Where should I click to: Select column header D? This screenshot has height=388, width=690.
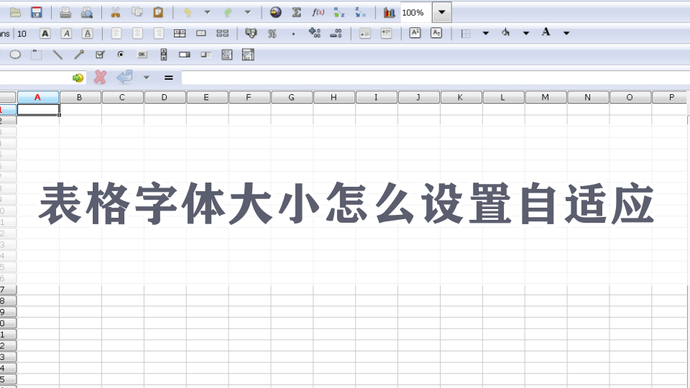click(165, 97)
